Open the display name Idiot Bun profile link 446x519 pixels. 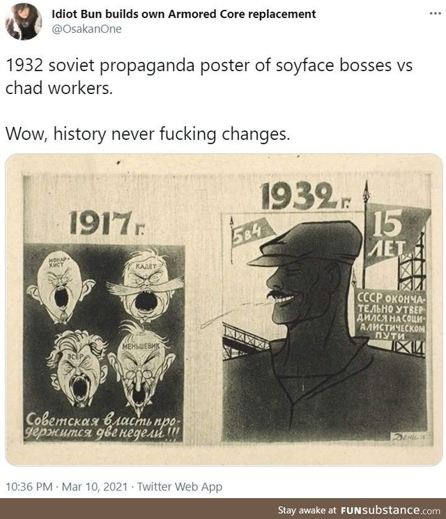(x=183, y=14)
